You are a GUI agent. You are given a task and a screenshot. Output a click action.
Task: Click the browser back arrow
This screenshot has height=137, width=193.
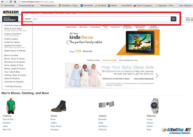(2, 2)
